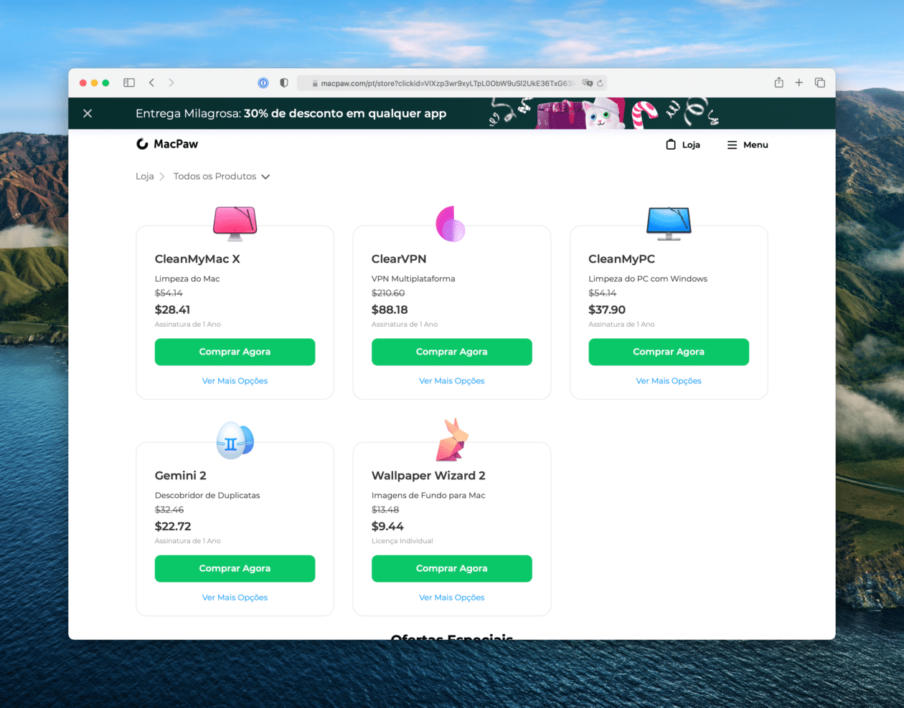Open the Loja shopping bag icon
The height and width of the screenshot is (708, 904).
point(672,144)
